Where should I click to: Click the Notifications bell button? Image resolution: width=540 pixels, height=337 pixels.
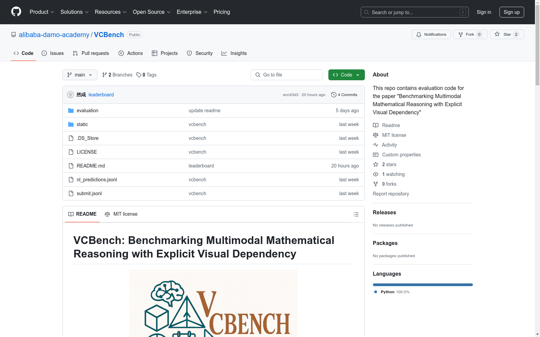pyautogui.click(x=431, y=34)
